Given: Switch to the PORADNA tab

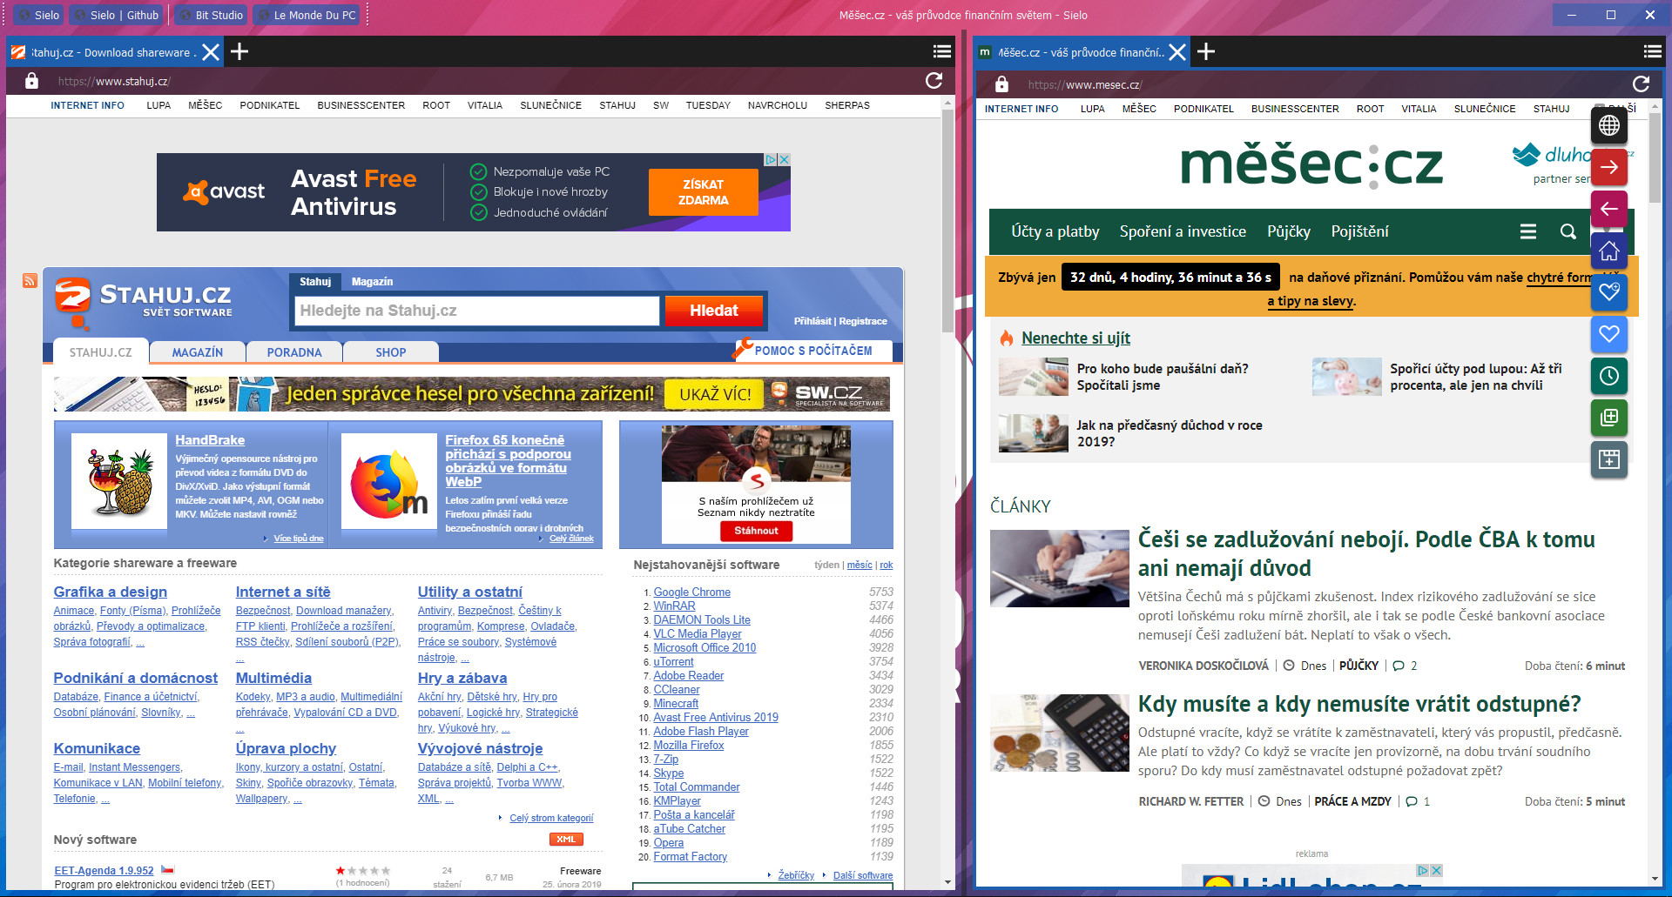Looking at the screenshot, I should click(294, 352).
